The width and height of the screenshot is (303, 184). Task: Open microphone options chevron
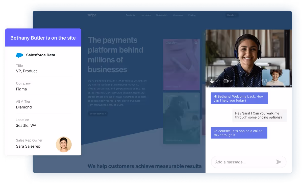(217, 81)
